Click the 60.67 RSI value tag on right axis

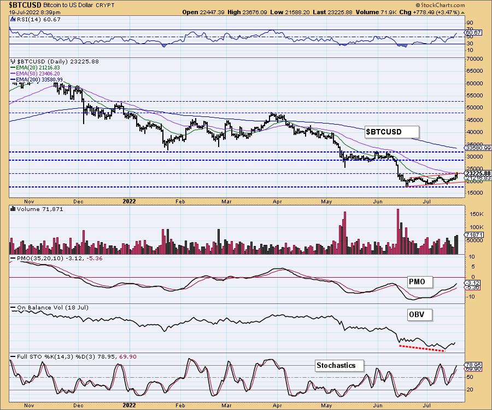[473, 32]
